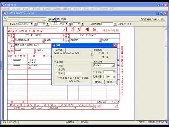Click the tax total 543,500
The width and height of the screenshot is (169, 127).
pos(116,102)
